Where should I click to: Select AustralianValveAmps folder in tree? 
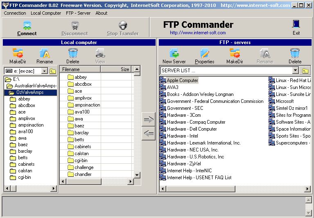click(32, 86)
